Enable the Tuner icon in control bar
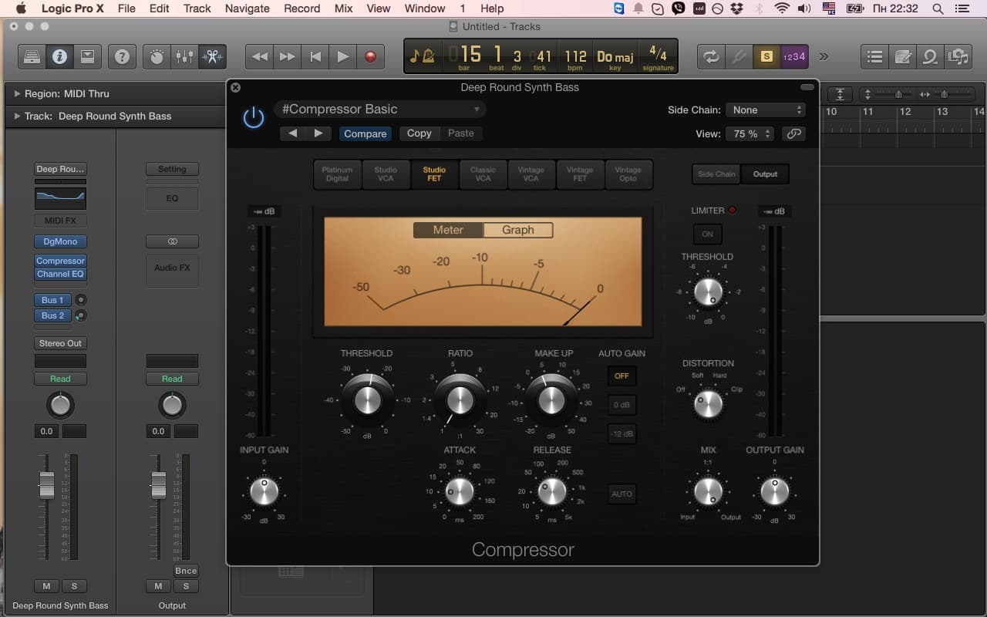Screen dimensions: 987x617 pos(739,56)
